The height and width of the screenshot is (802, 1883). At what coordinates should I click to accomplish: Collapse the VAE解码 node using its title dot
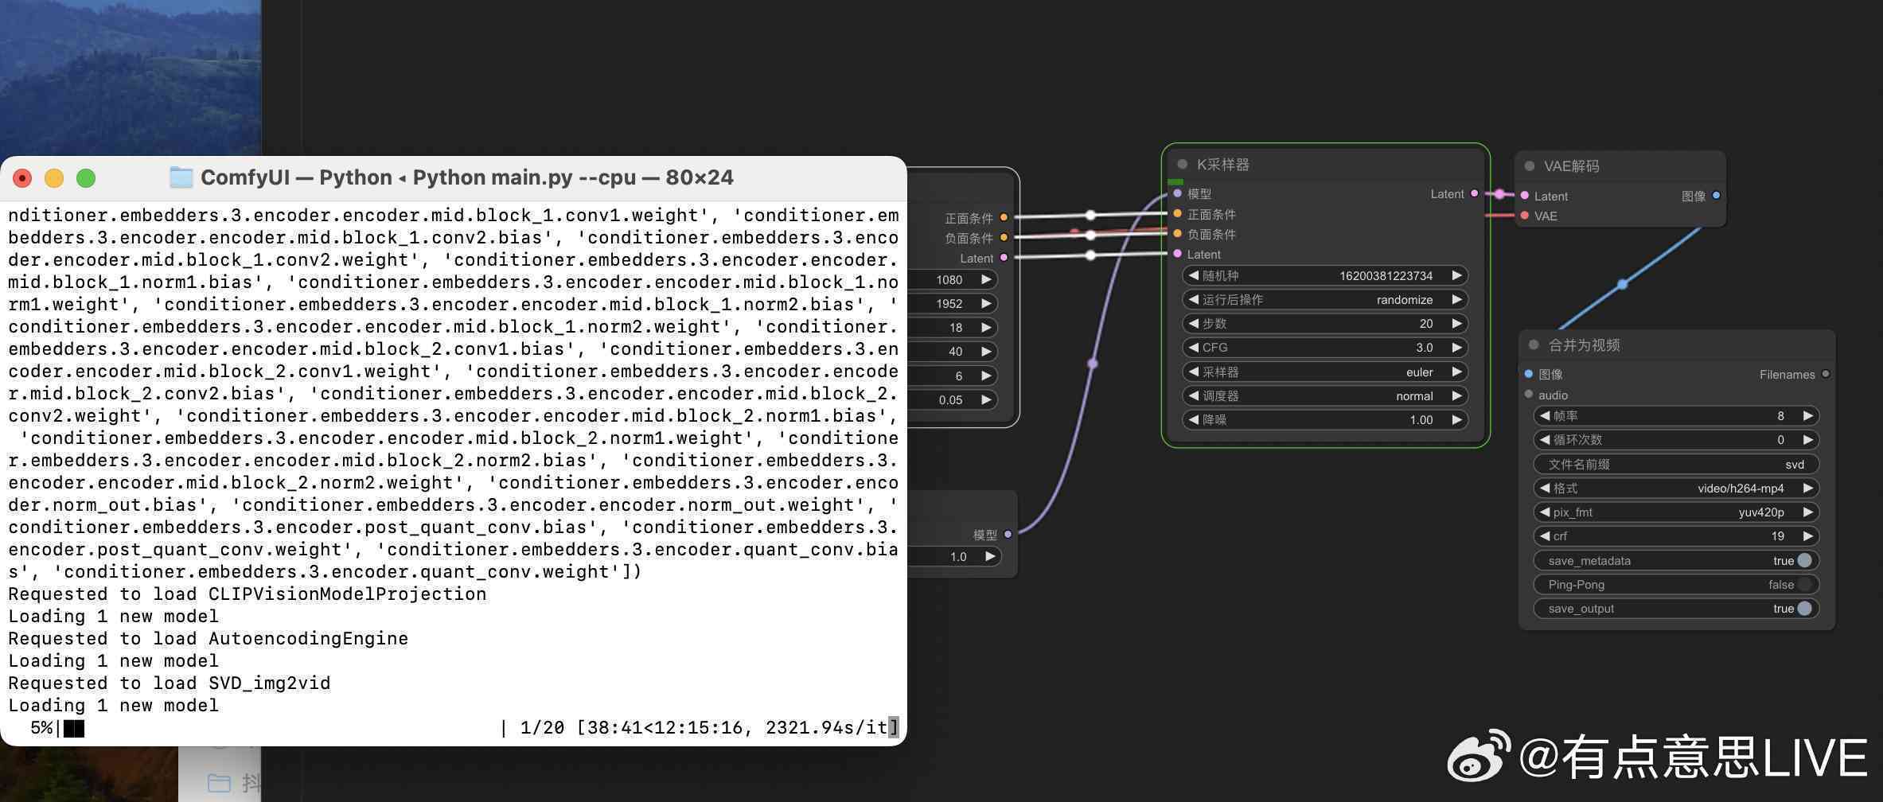1529,166
